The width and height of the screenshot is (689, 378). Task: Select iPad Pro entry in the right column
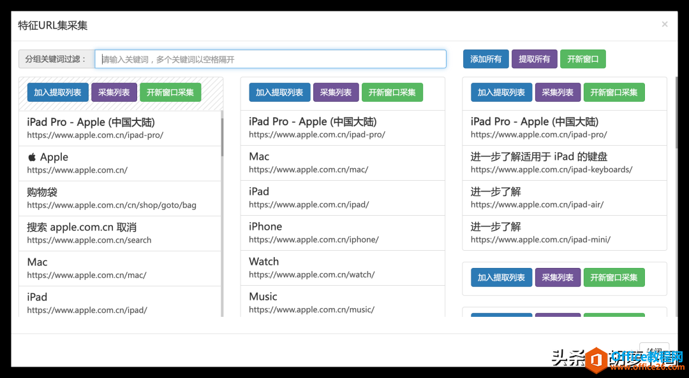coord(565,128)
